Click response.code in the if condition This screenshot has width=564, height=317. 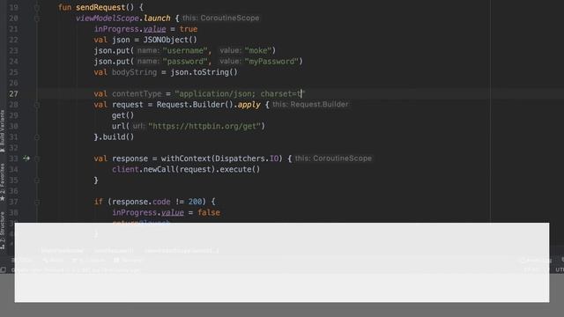tap(141, 202)
